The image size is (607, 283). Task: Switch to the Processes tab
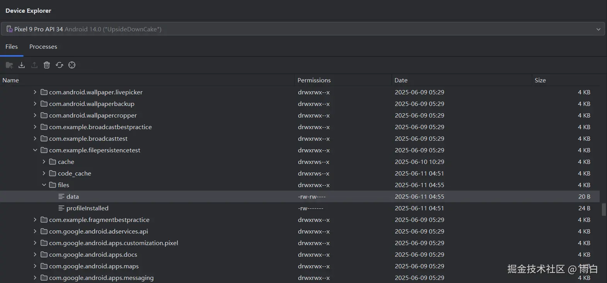pyautogui.click(x=43, y=47)
